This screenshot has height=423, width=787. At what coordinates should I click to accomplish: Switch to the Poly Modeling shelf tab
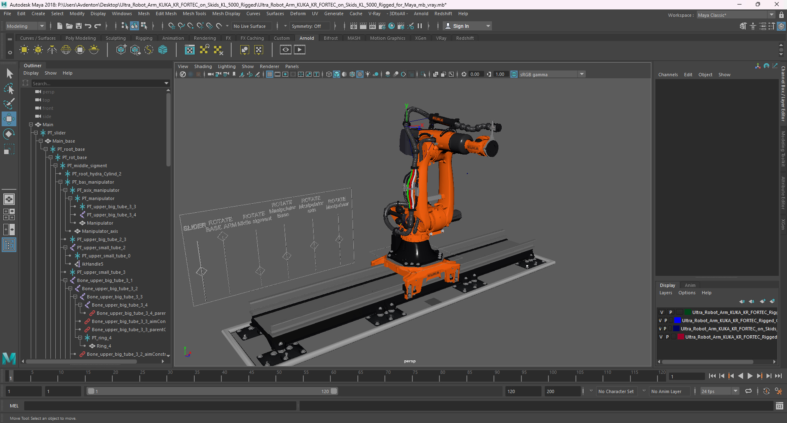[x=81, y=38]
